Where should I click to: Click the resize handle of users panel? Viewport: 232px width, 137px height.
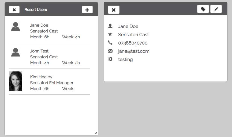pyautogui.click(x=96, y=133)
